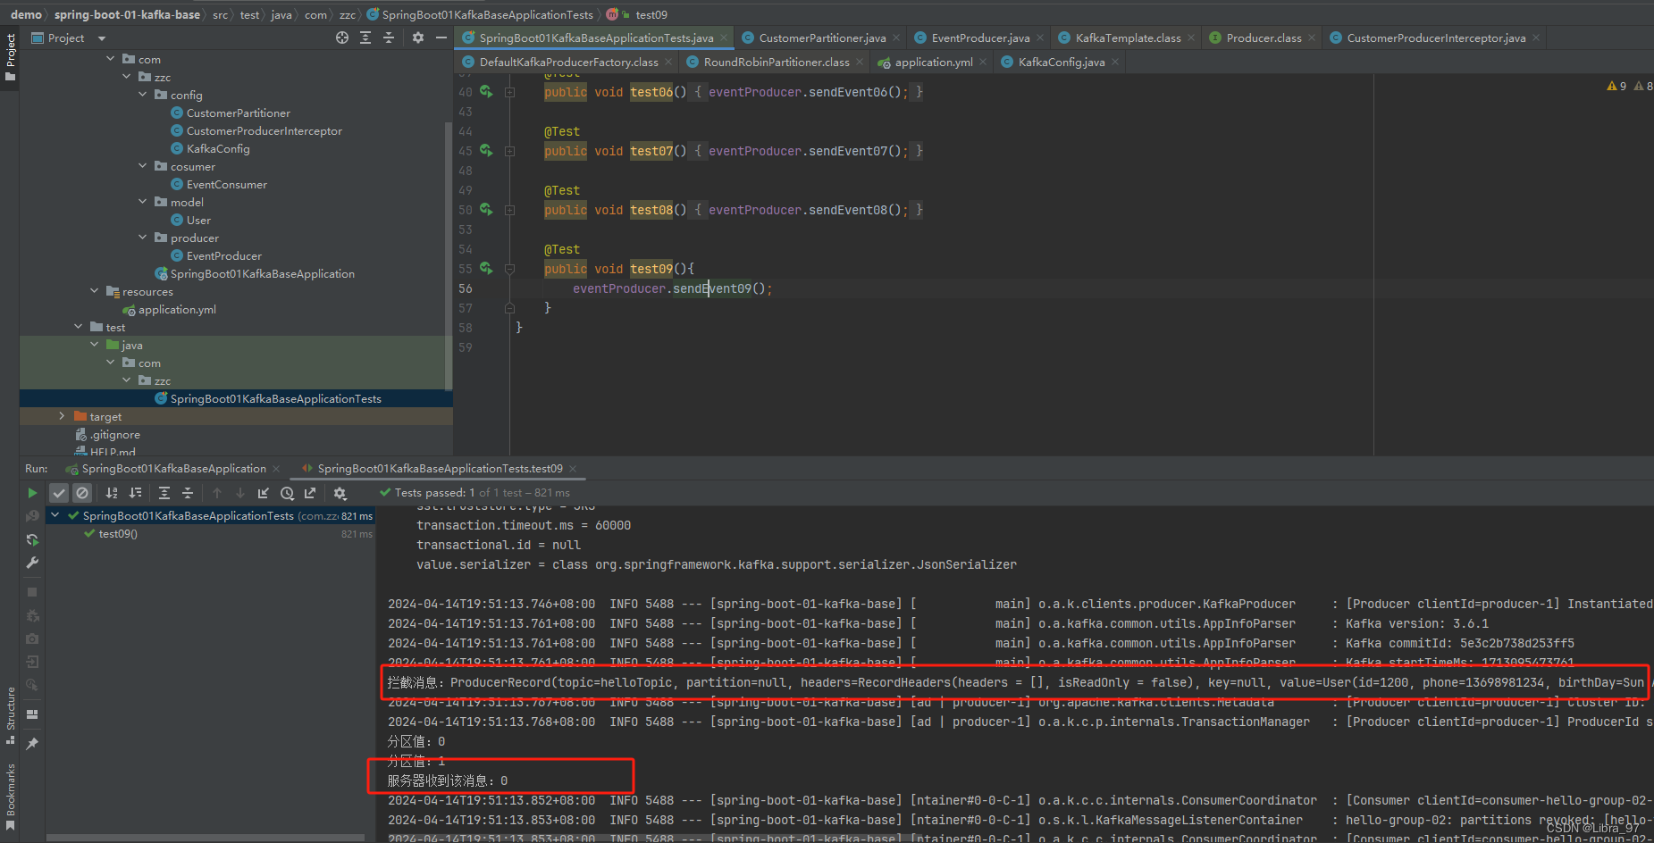
Task: Click the Stop square icon in Run sidebar
Action: click(32, 592)
